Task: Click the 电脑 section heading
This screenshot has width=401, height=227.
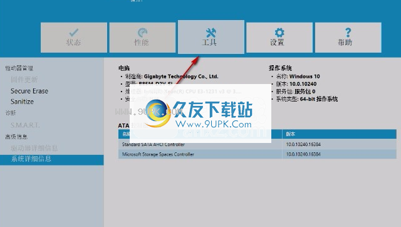Action: click(124, 68)
